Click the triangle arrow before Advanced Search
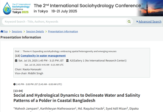The width and height of the screenshot is (163, 112). click(x=137, y=22)
